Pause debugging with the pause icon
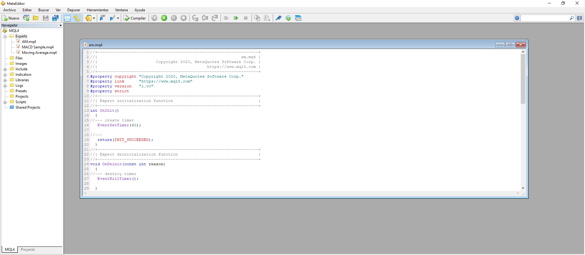585x255 pixels. pyautogui.click(x=174, y=18)
